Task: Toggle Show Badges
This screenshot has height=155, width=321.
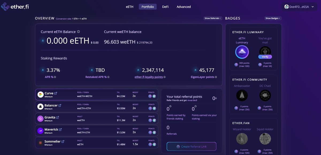Action: (x=273, y=18)
